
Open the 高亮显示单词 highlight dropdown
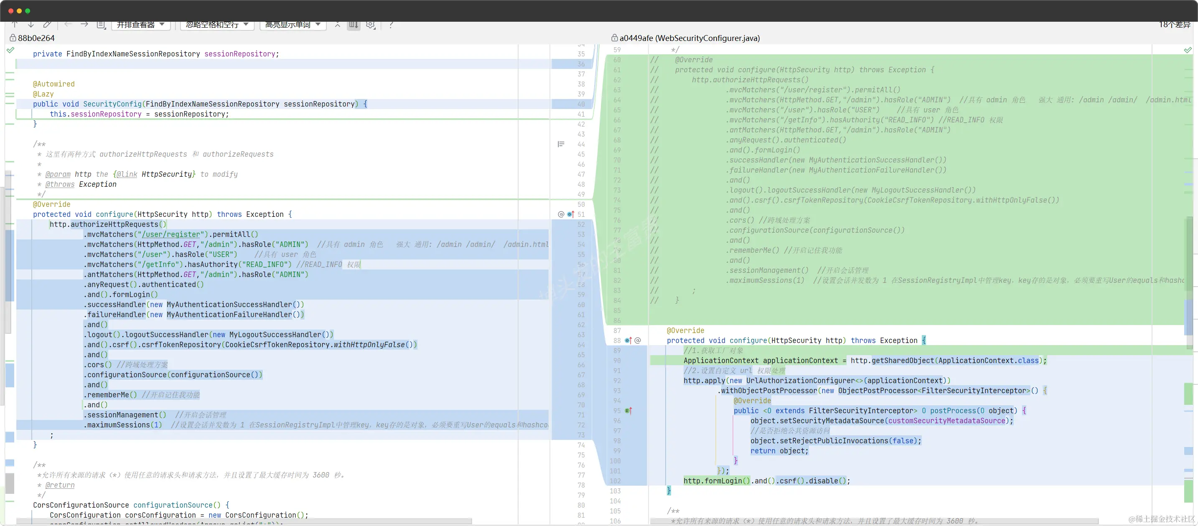click(x=293, y=25)
